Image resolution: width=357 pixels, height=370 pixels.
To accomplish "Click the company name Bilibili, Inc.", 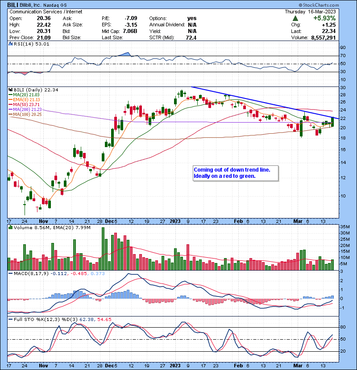I will pyautogui.click(x=31, y=5).
